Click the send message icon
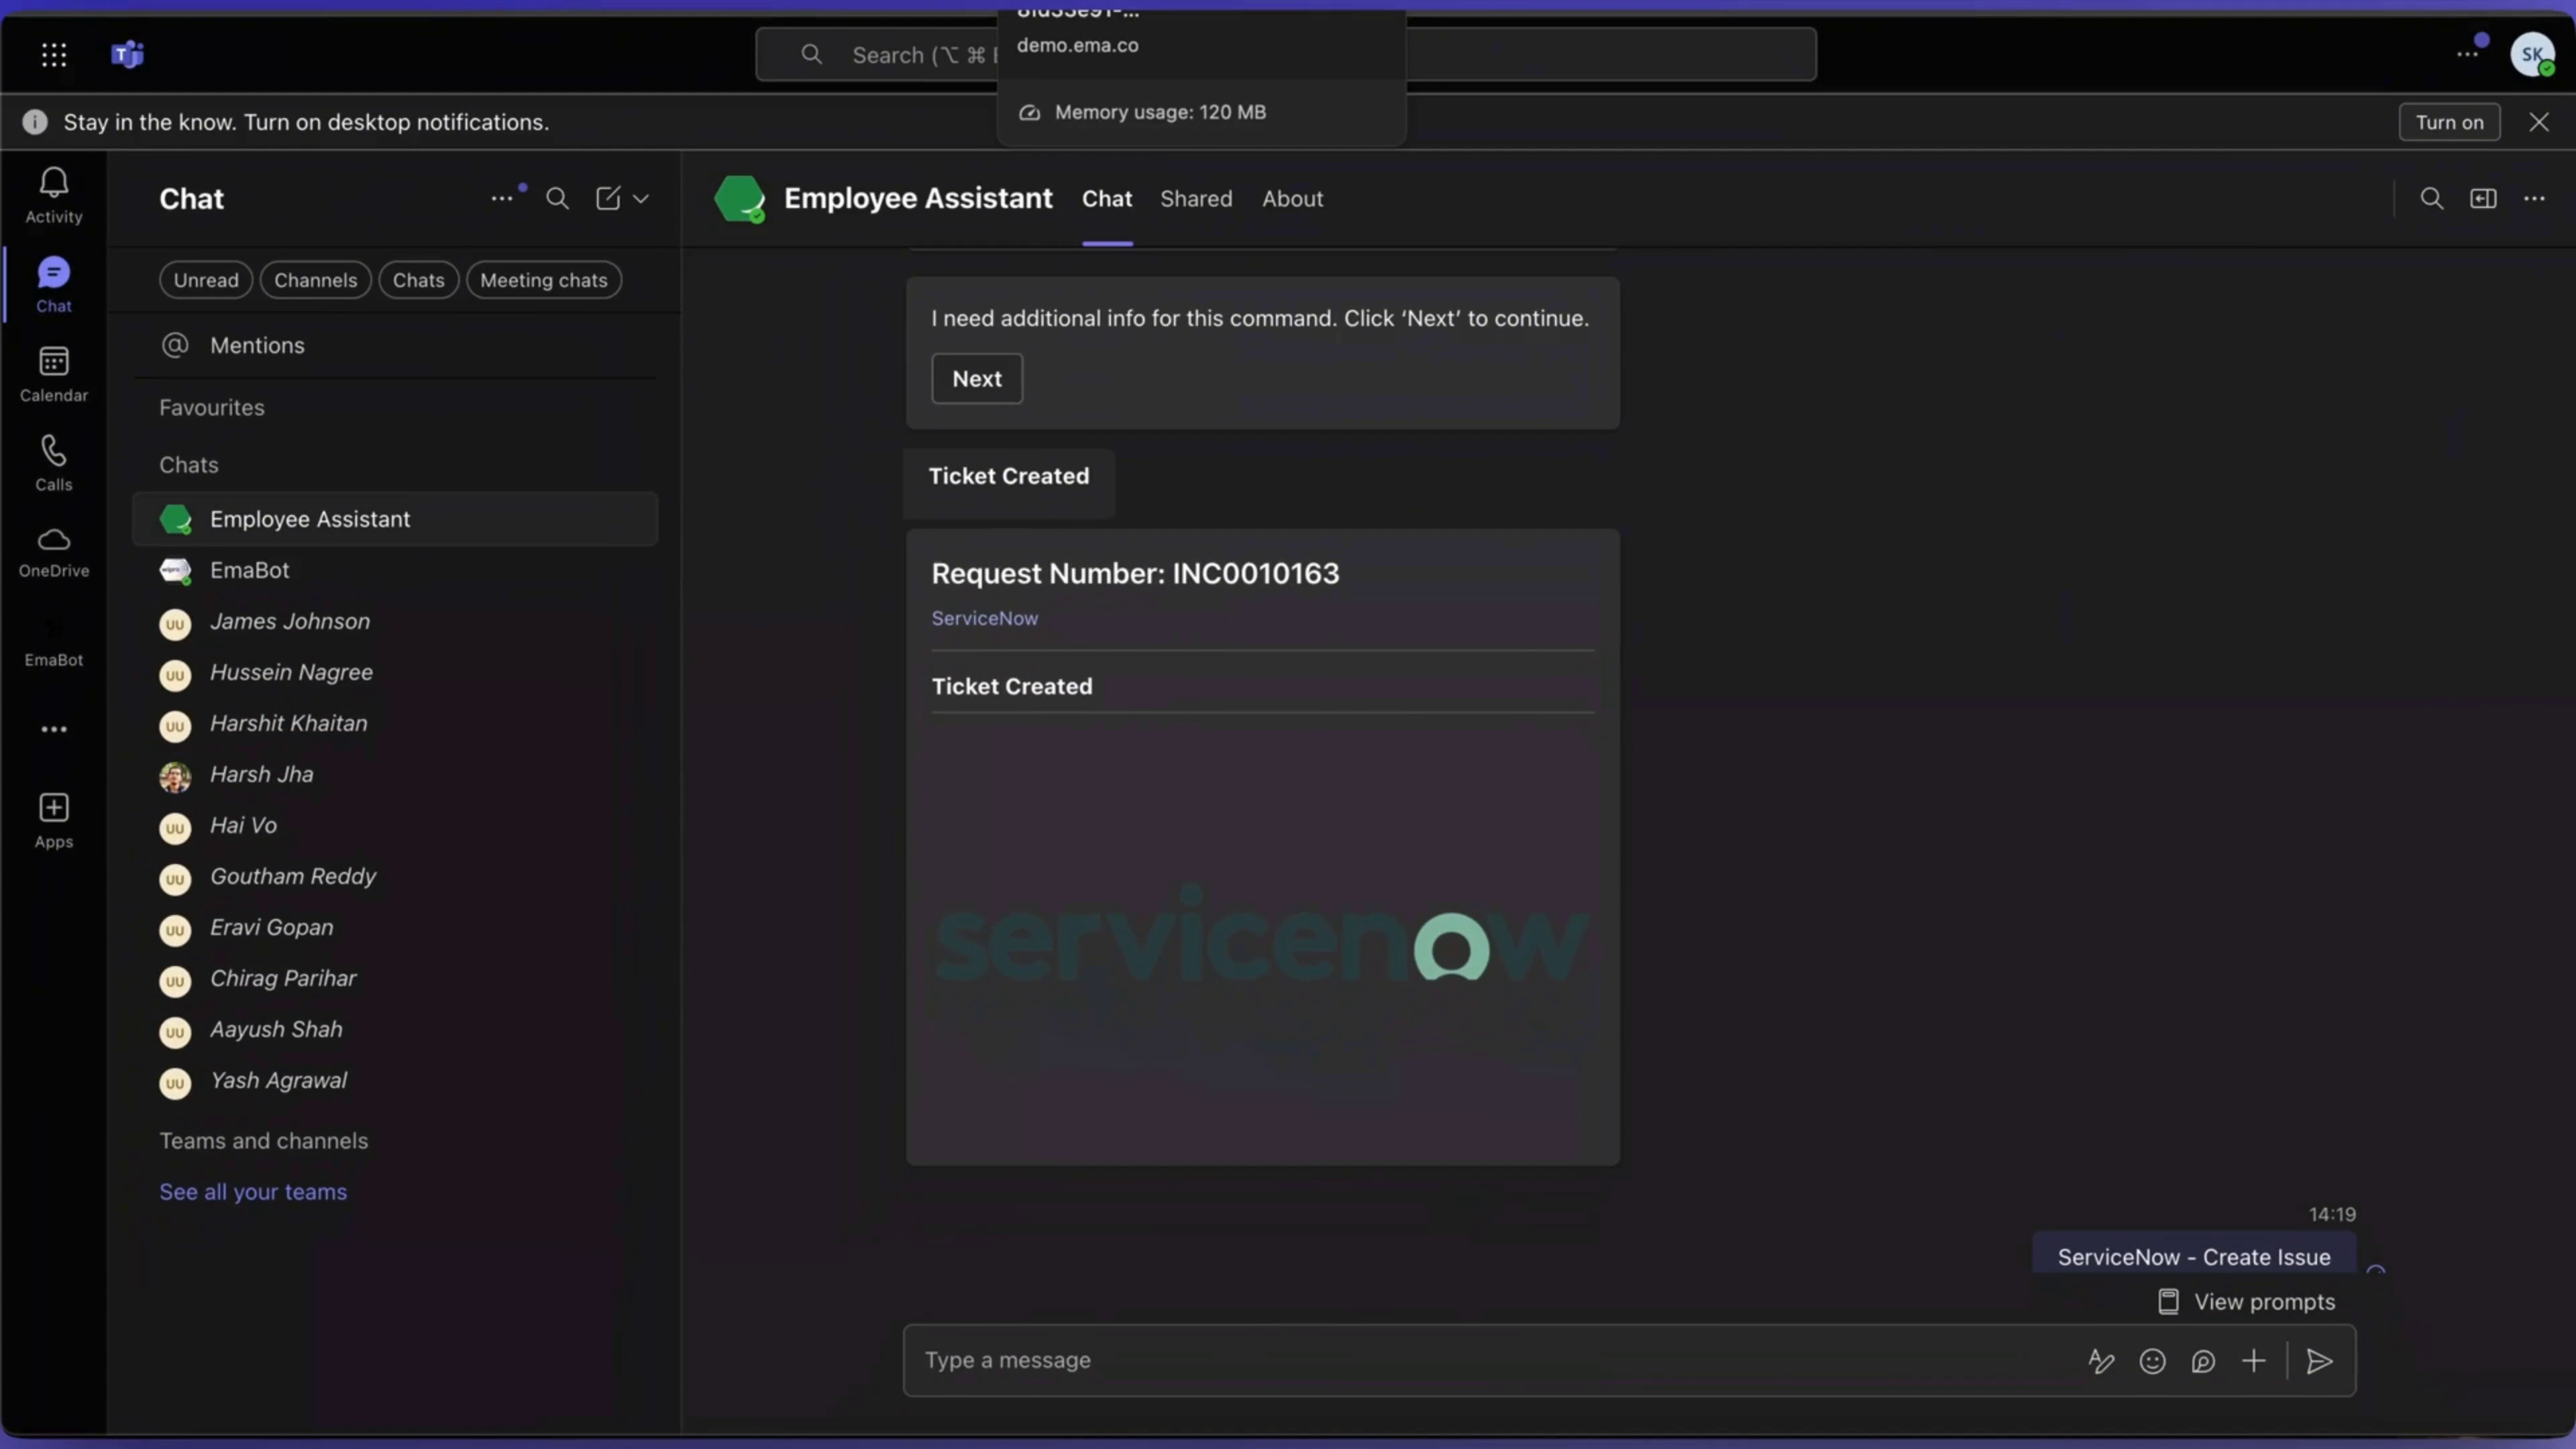Screen dimensions: 2576x1449 point(2319,1361)
